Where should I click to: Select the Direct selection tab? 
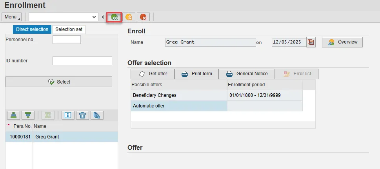click(x=32, y=29)
